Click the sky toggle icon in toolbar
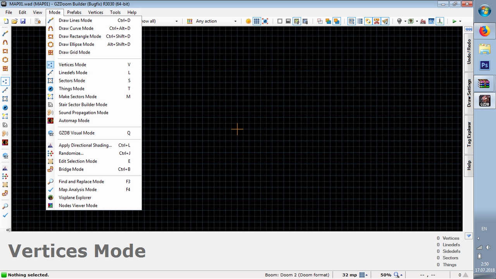496x279 pixels. [x=431, y=21]
